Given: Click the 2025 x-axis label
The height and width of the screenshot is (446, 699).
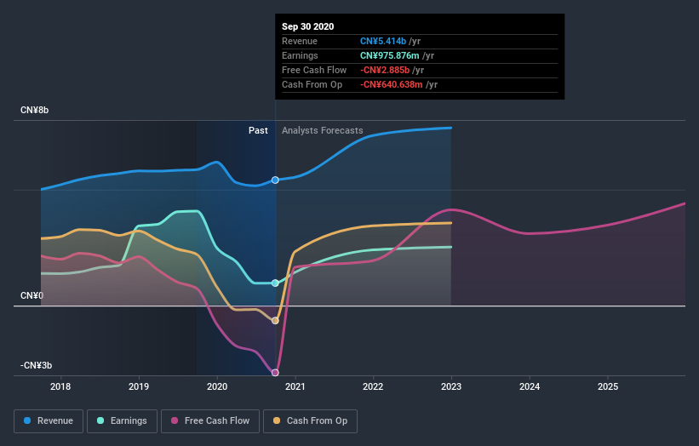Looking at the screenshot, I should pos(608,386).
